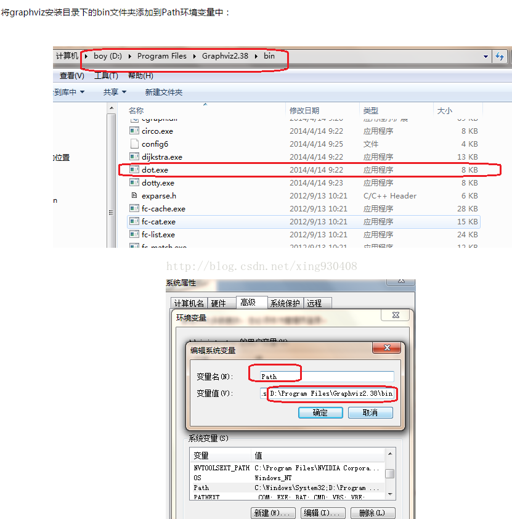
Task: Select the exparse.h file name
Action: (x=159, y=195)
